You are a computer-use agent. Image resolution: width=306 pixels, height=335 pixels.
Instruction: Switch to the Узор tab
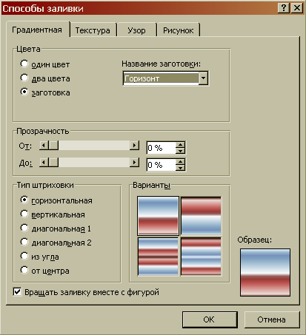pos(136,30)
